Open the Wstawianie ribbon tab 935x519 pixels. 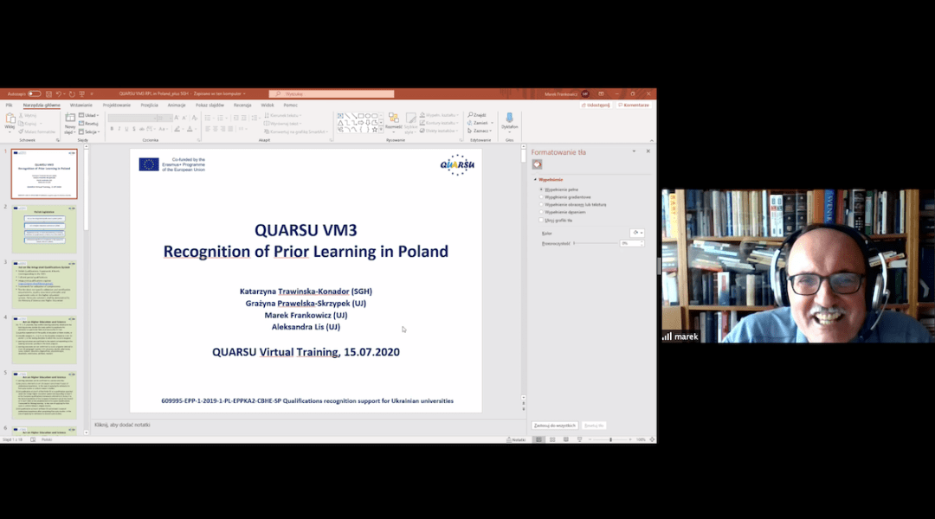81,105
